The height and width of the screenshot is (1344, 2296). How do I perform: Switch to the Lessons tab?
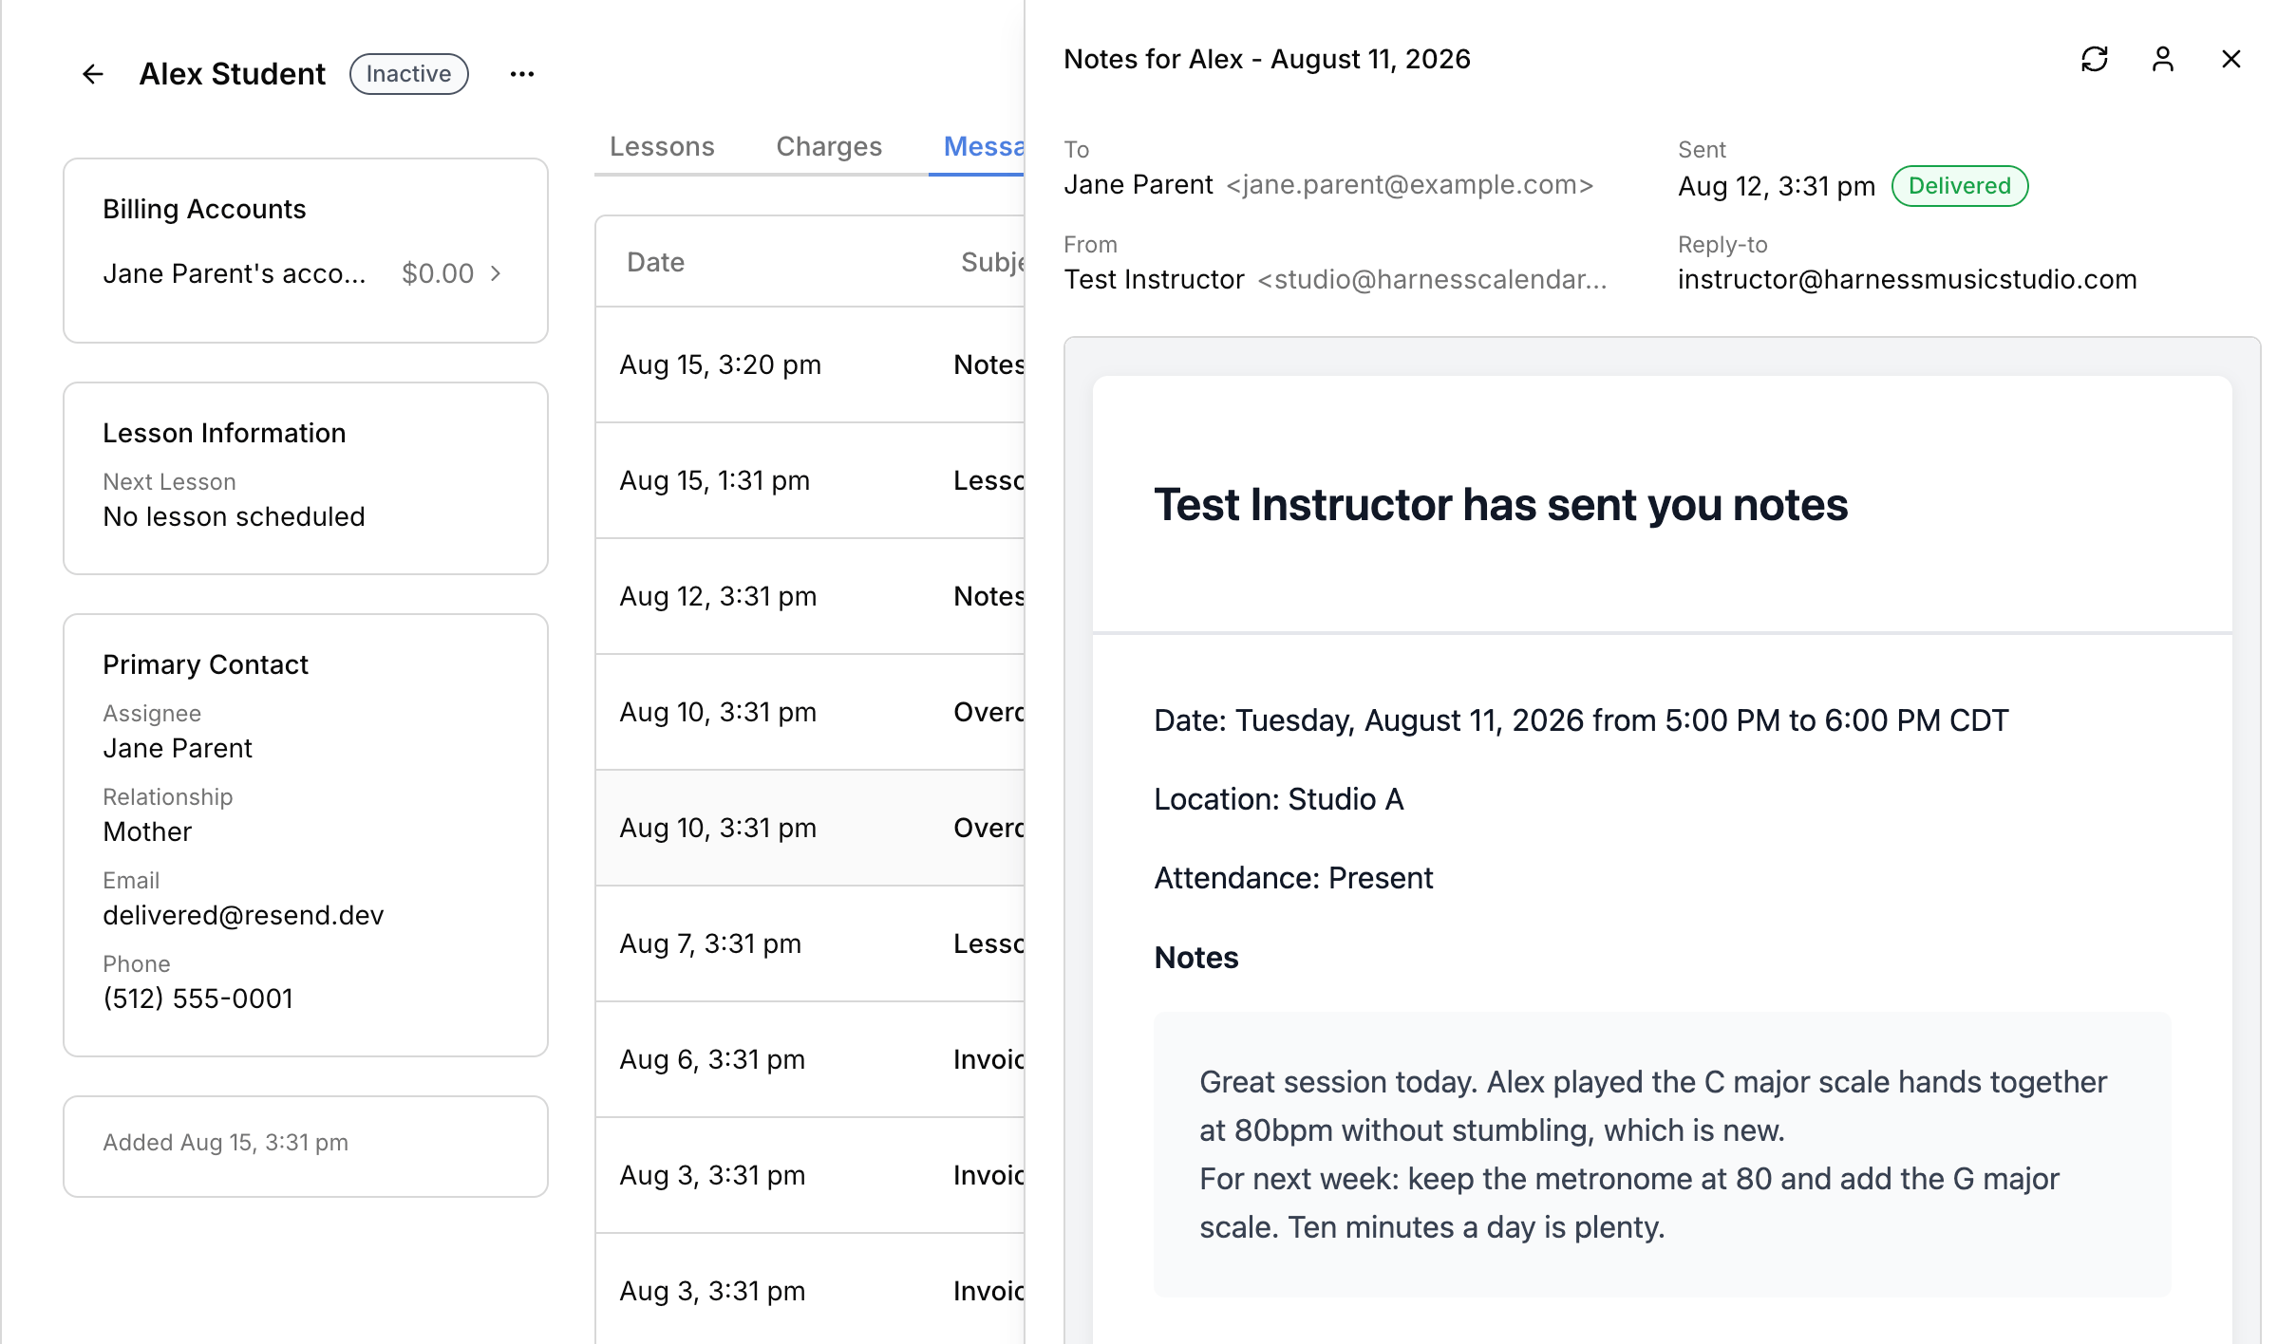(x=662, y=146)
